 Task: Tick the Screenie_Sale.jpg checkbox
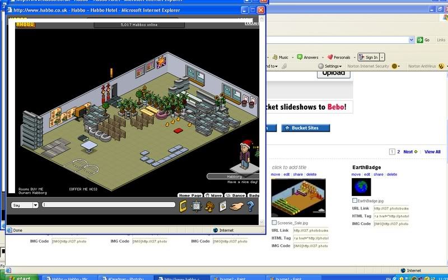274,222
